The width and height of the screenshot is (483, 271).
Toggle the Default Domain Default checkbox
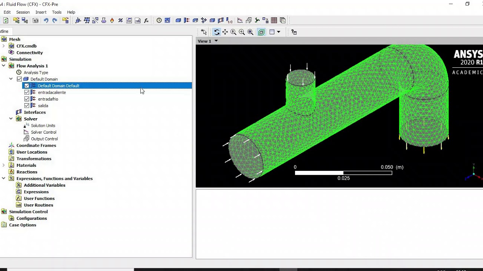[26, 86]
